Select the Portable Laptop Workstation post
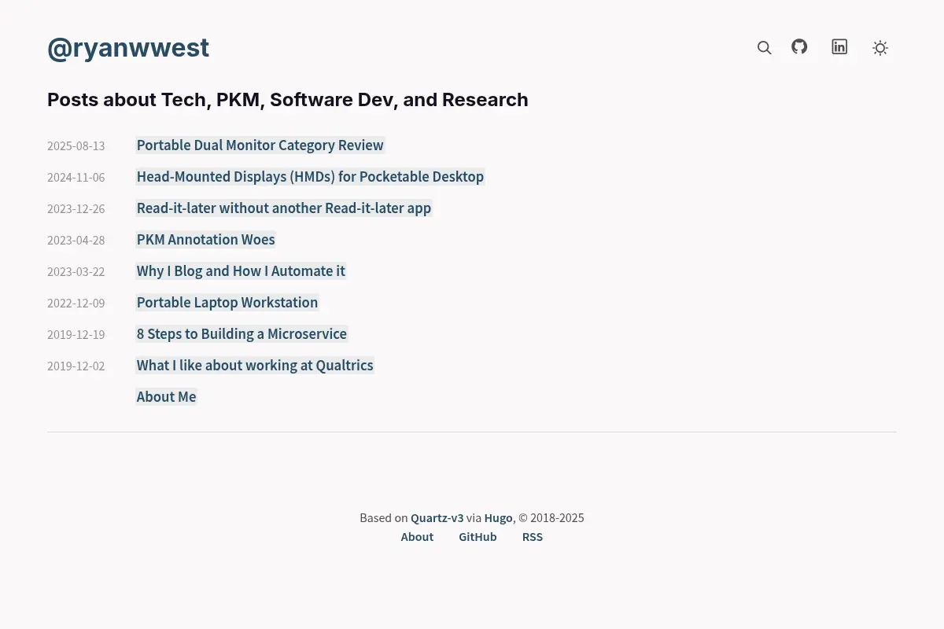This screenshot has width=944, height=629. (227, 303)
